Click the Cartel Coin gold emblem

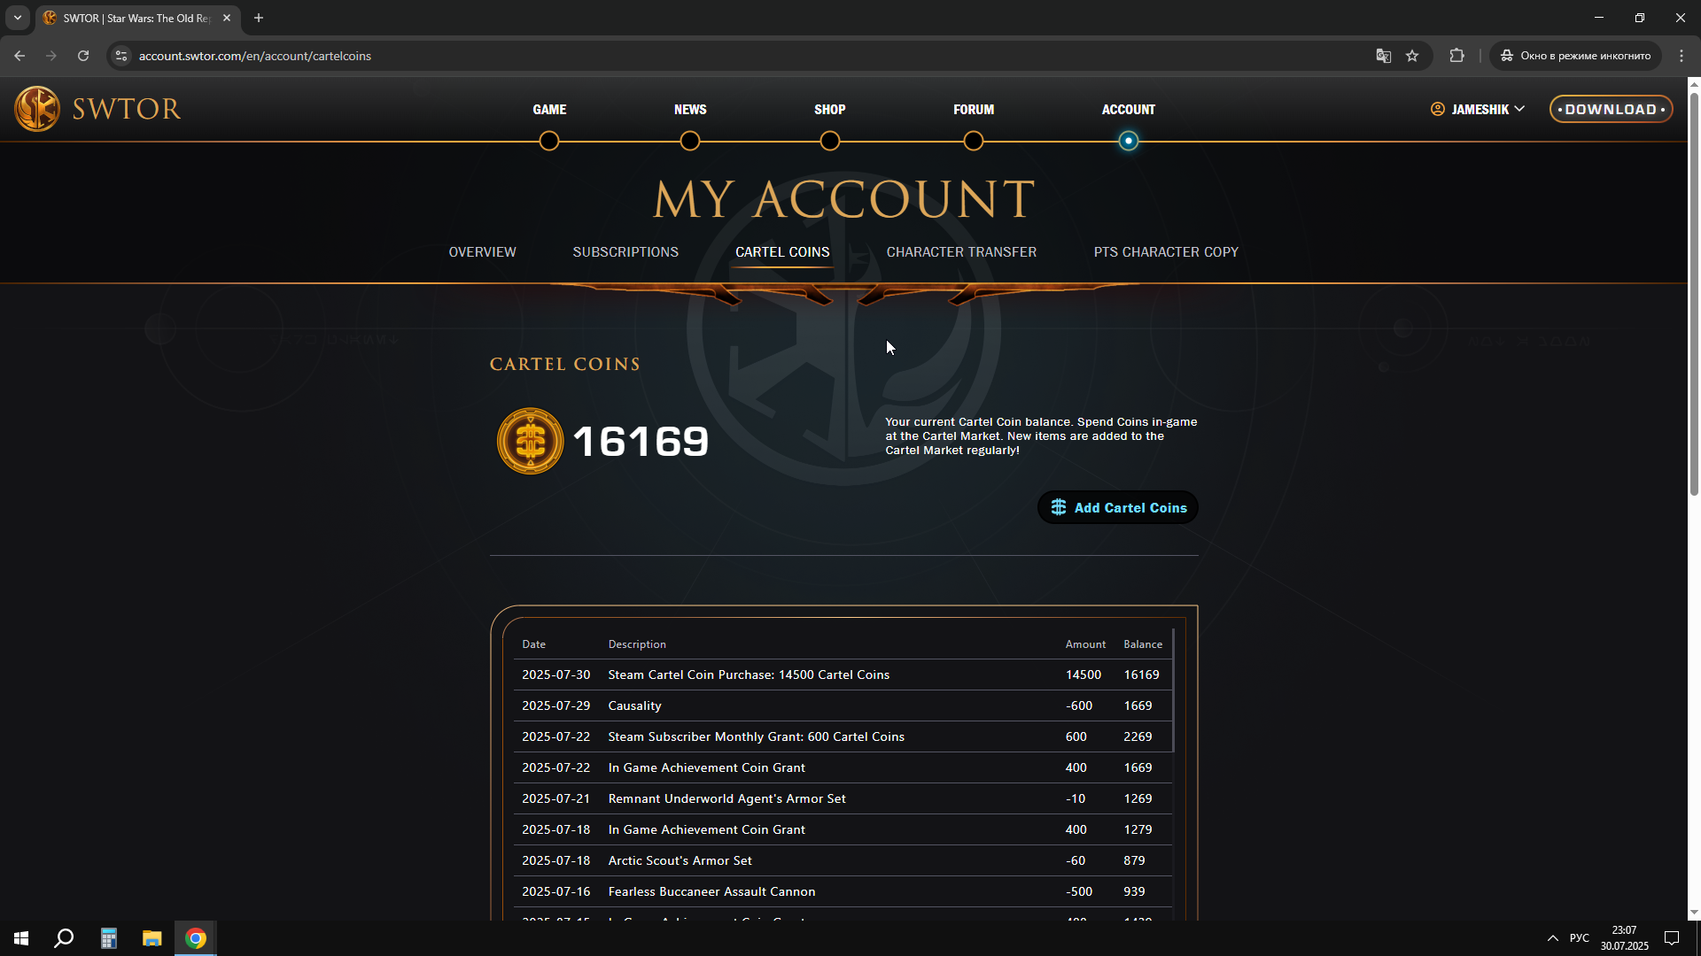click(x=530, y=441)
